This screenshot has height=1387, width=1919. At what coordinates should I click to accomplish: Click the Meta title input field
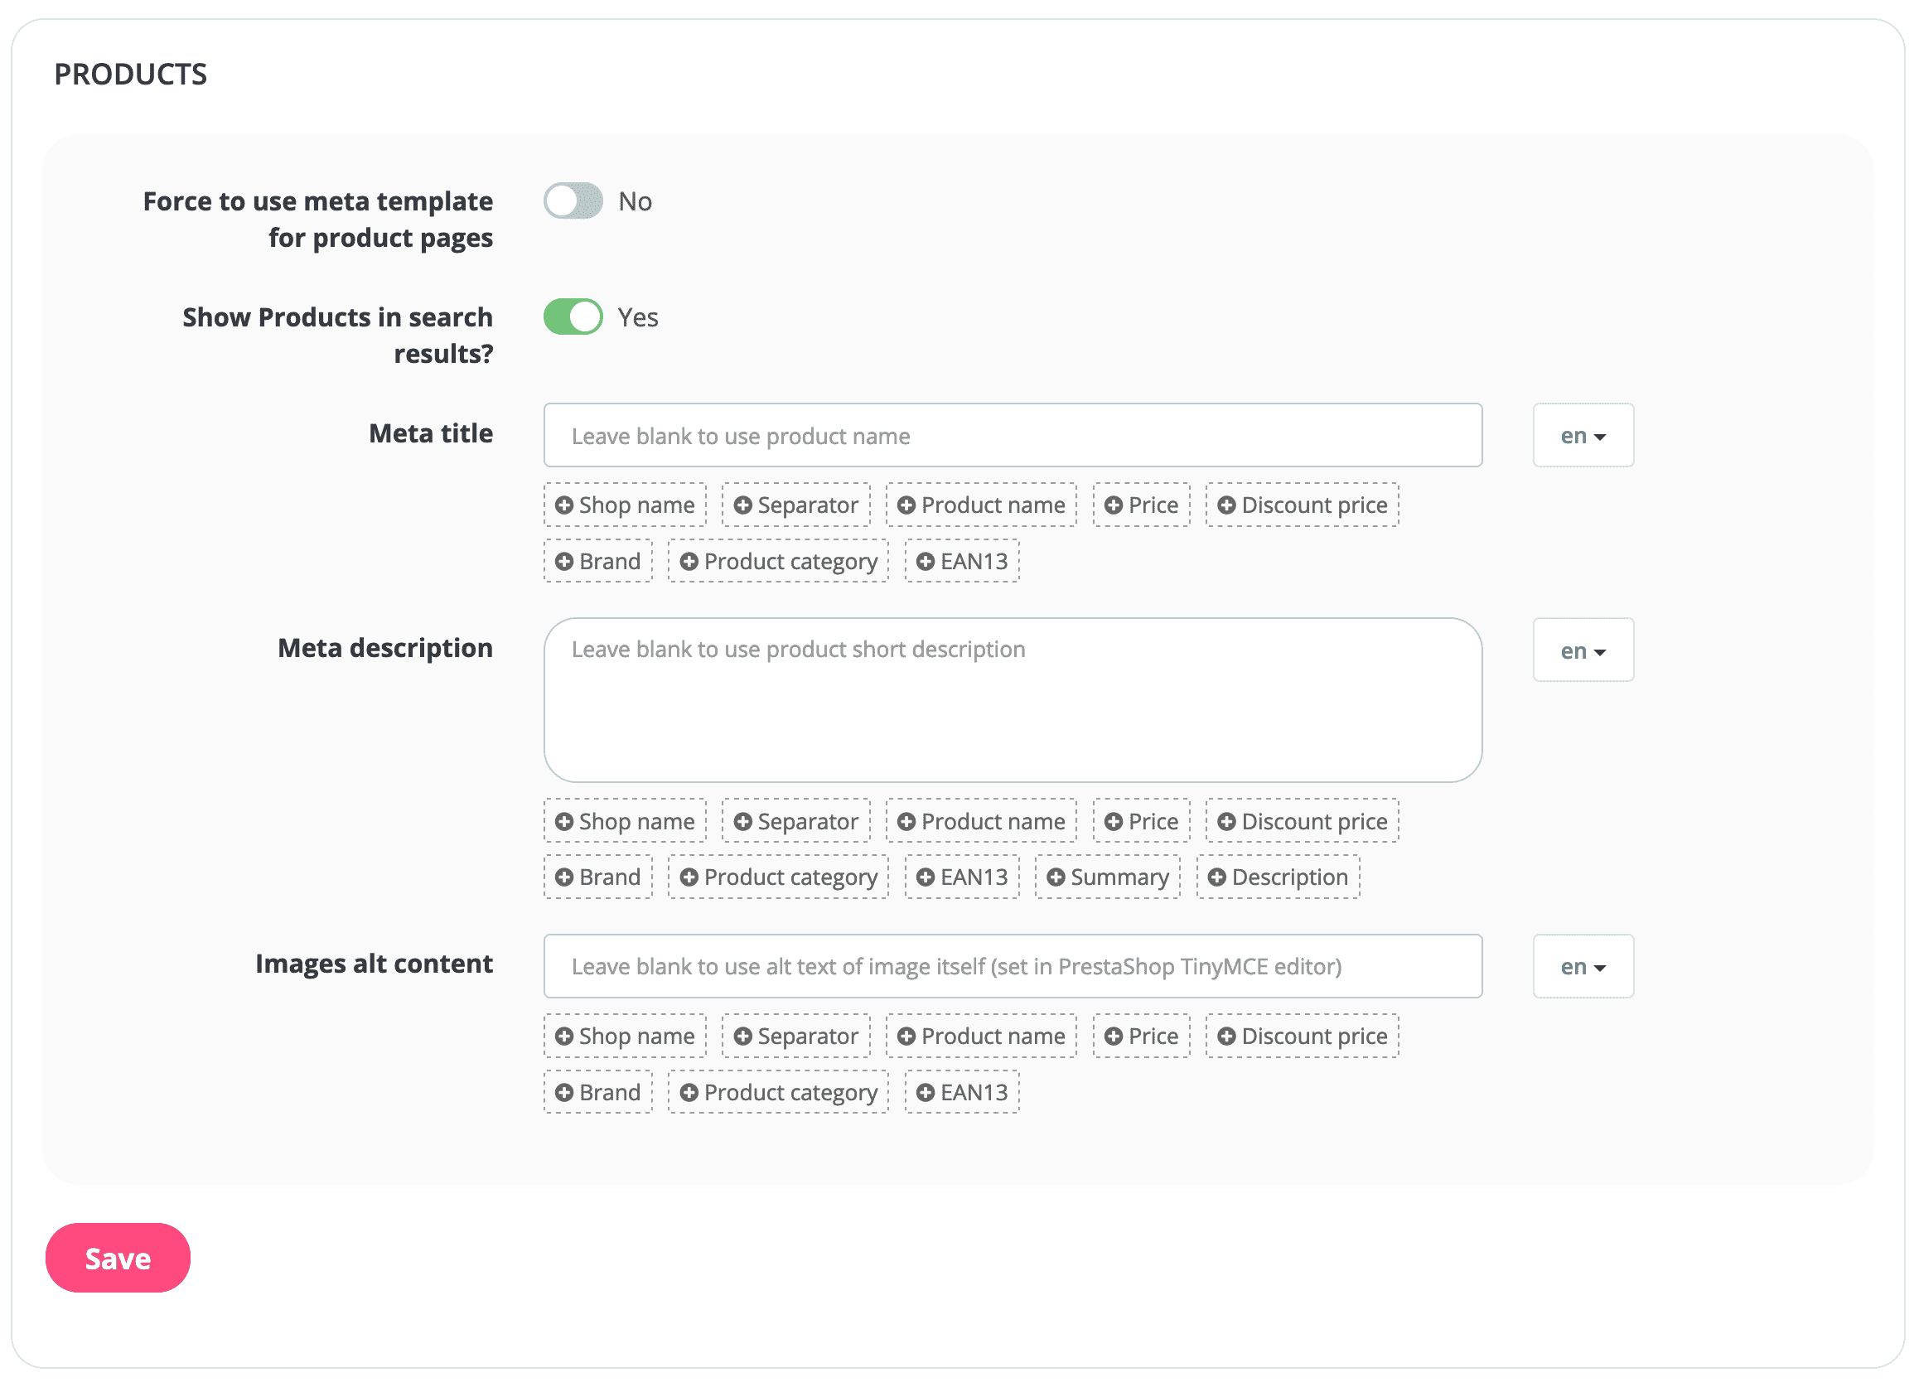[1012, 435]
